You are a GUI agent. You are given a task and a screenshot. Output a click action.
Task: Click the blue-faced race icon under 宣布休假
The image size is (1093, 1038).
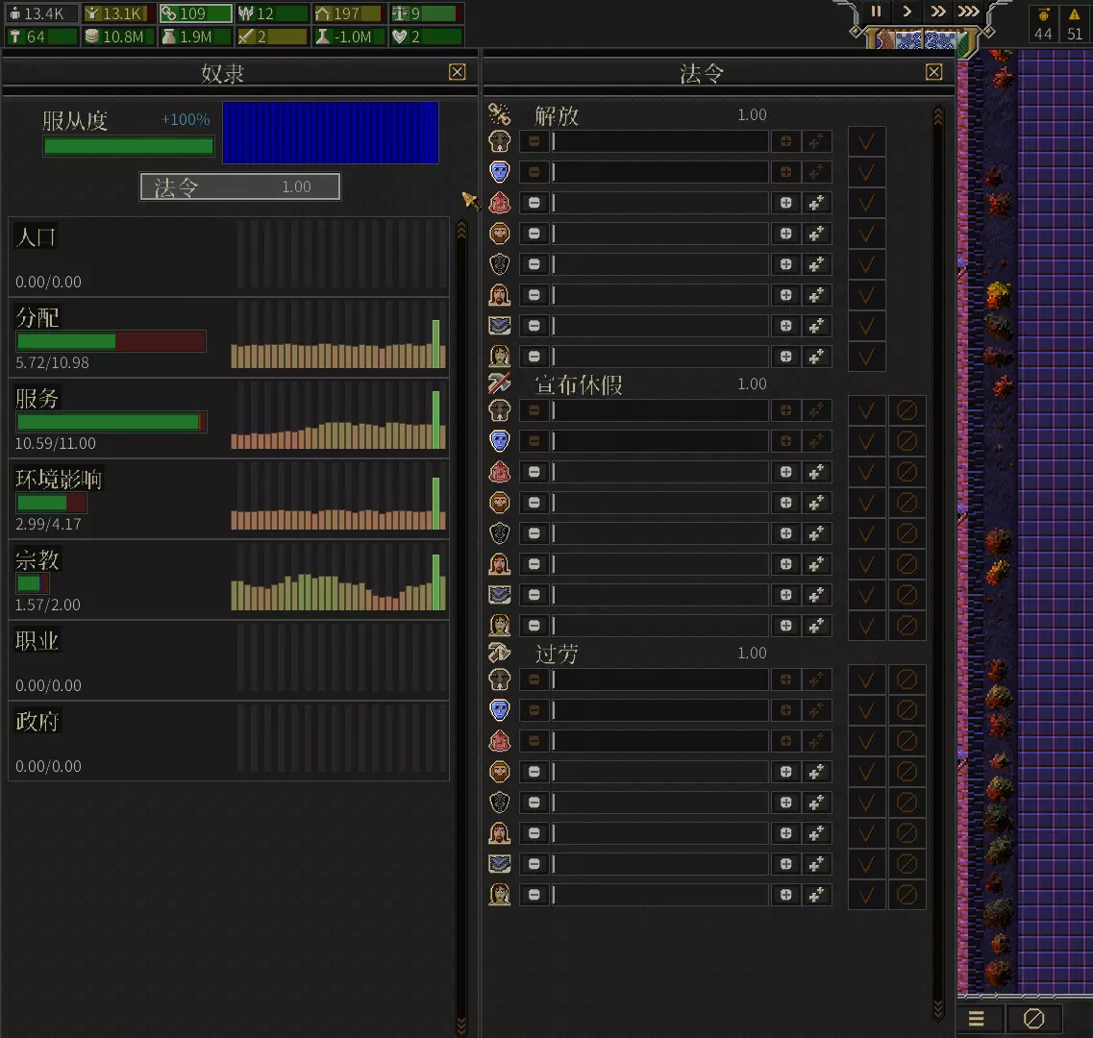pos(499,441)
